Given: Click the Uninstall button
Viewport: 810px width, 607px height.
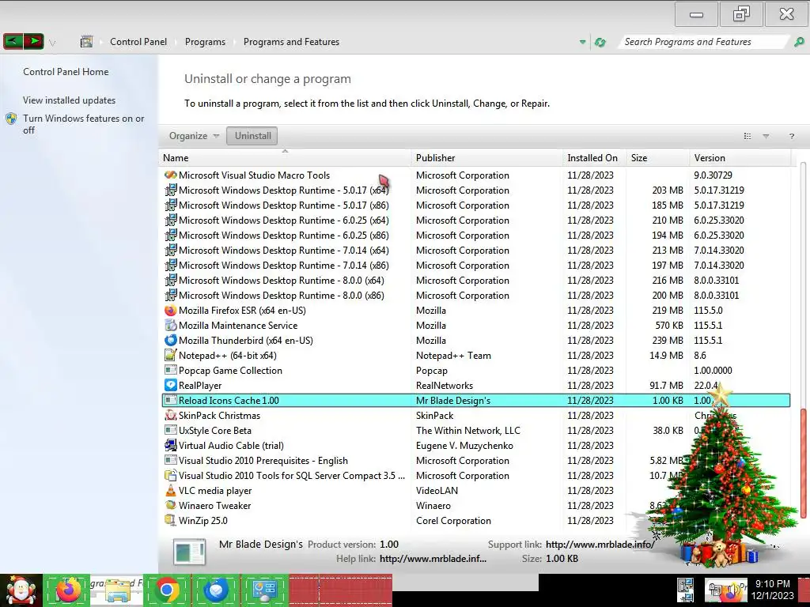Looking at the screenshot, I should (252, 136).
